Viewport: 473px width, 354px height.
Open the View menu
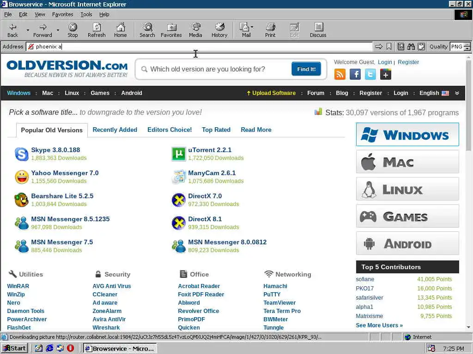[x=40, y=14]
